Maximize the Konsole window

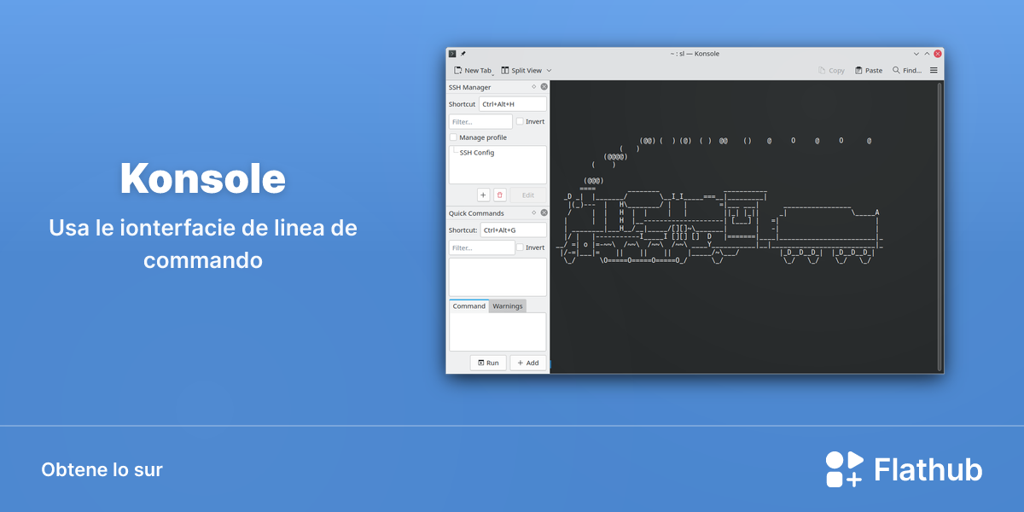[927, 54]
